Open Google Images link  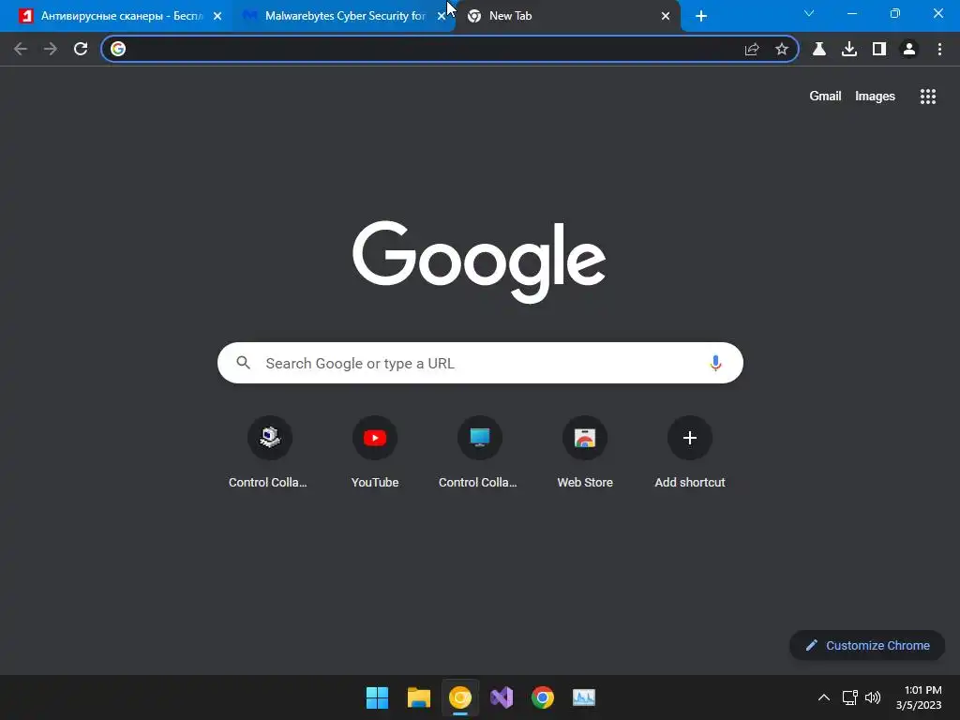click(875, 97)
